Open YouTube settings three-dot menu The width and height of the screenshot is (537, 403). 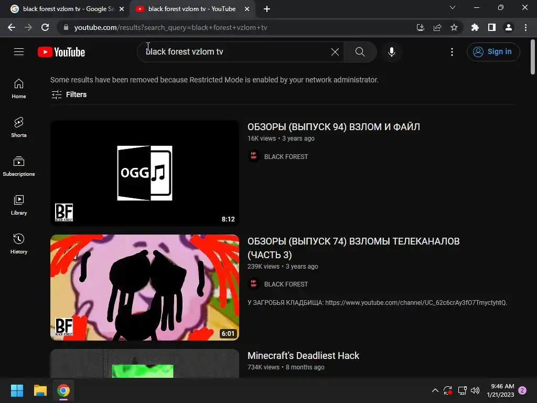click(x=452, y=52)
